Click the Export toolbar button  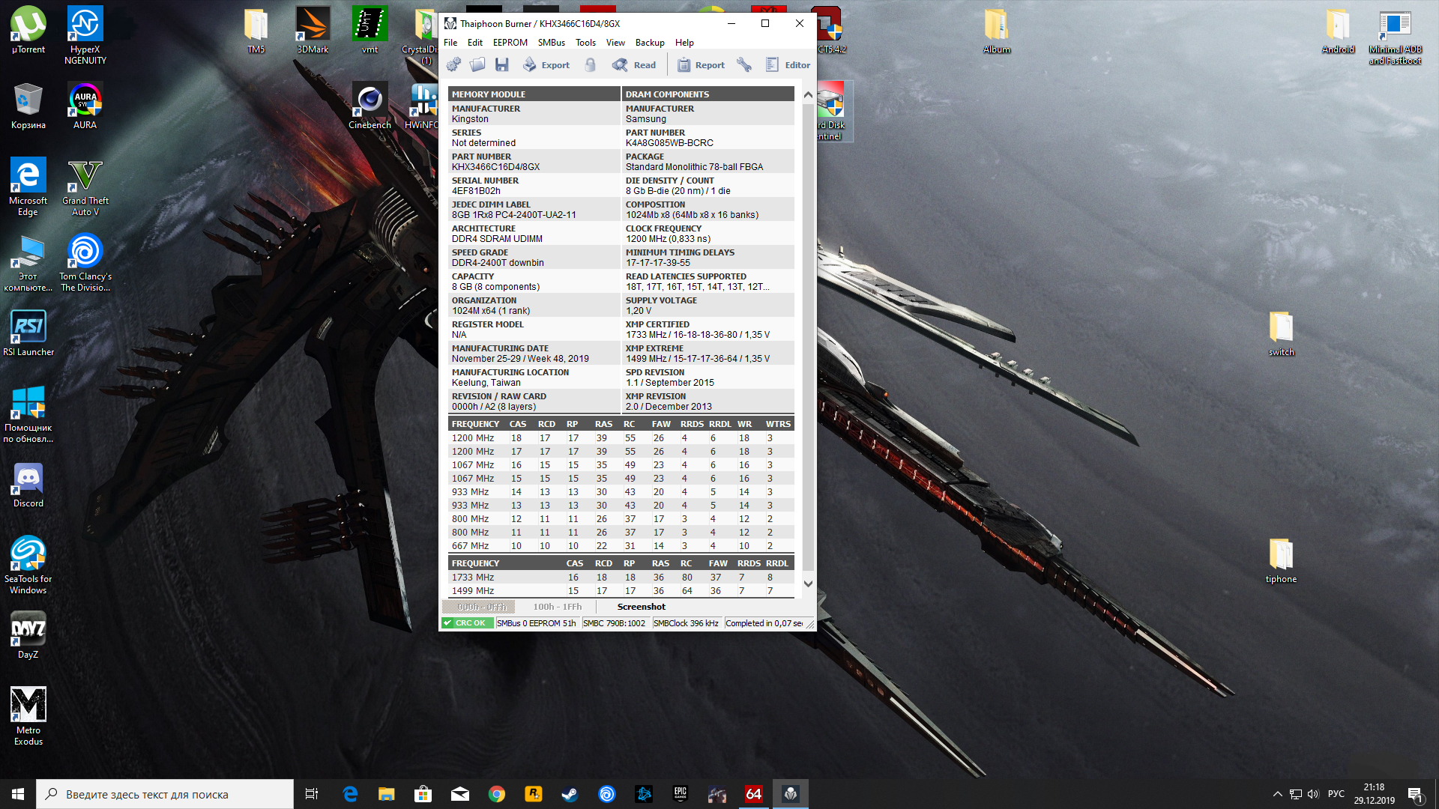click(546, 65)
